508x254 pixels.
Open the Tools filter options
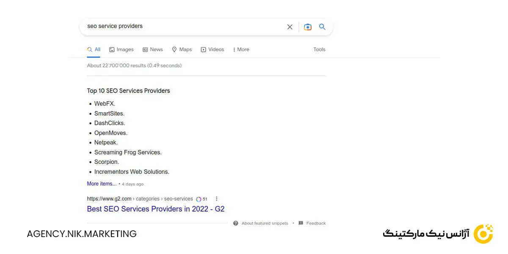[x=319, y=50]
